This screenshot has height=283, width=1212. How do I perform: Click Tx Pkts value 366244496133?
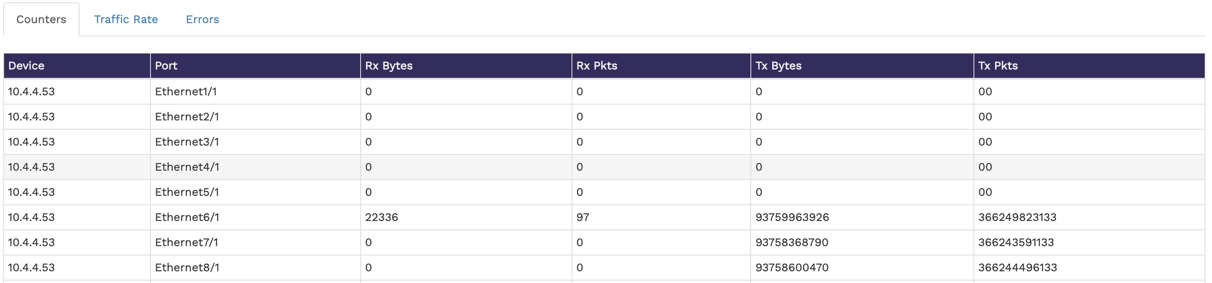coord(1017,268)
